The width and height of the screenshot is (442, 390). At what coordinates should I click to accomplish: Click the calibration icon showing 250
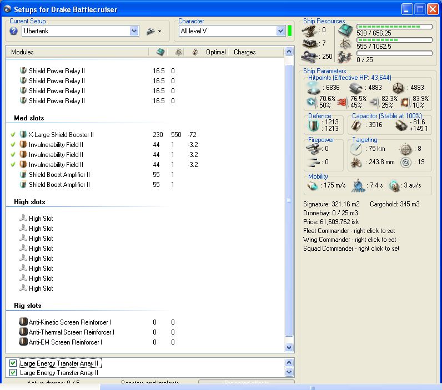(x=310, y=57)
